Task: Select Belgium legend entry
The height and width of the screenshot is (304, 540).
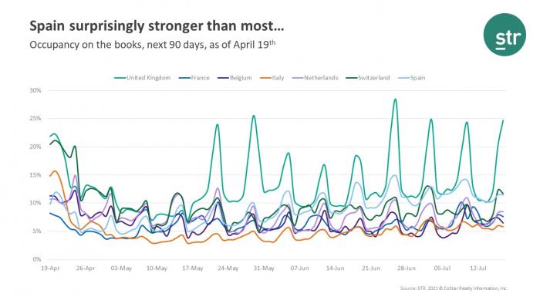Action: [x=235, y=78]
